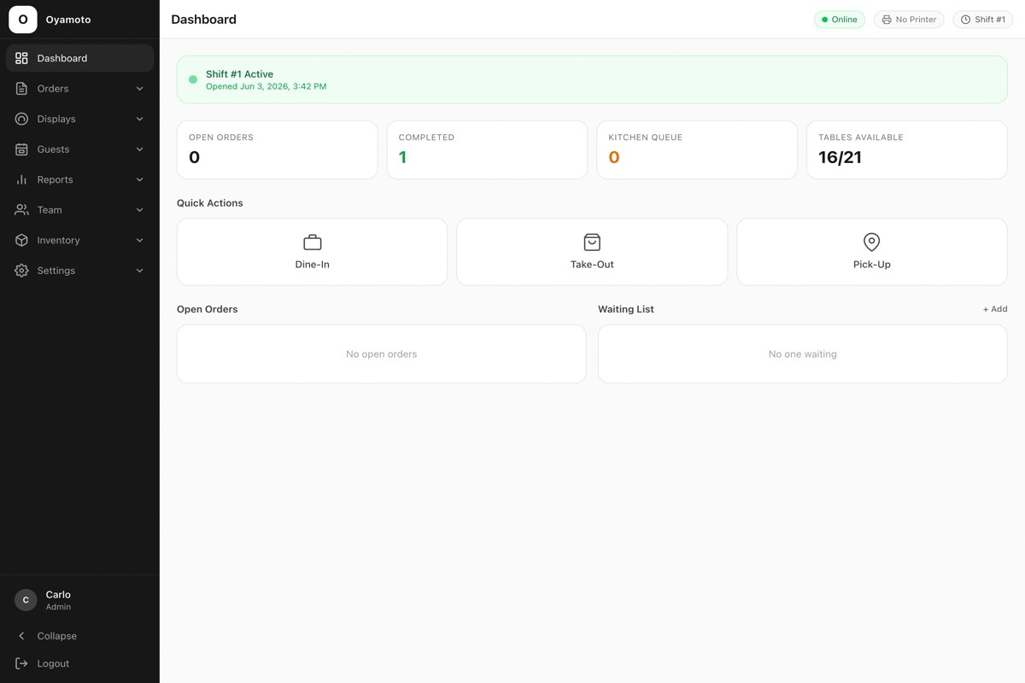Viewport: 1025px width, 683px height.
Task: Click the Shift #1 Active banner text
Action: pos(239,74)
